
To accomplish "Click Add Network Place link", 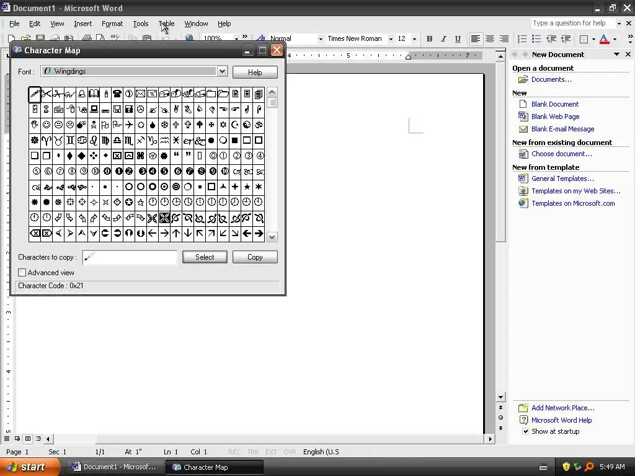I will click(x=563, y=408).
